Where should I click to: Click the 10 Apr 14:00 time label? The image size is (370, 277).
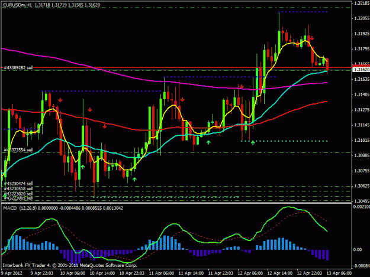[102, 273]
